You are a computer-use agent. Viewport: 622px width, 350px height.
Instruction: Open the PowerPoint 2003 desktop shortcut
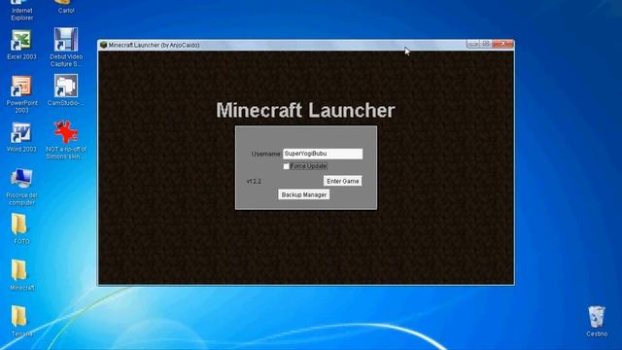point(21,94)
